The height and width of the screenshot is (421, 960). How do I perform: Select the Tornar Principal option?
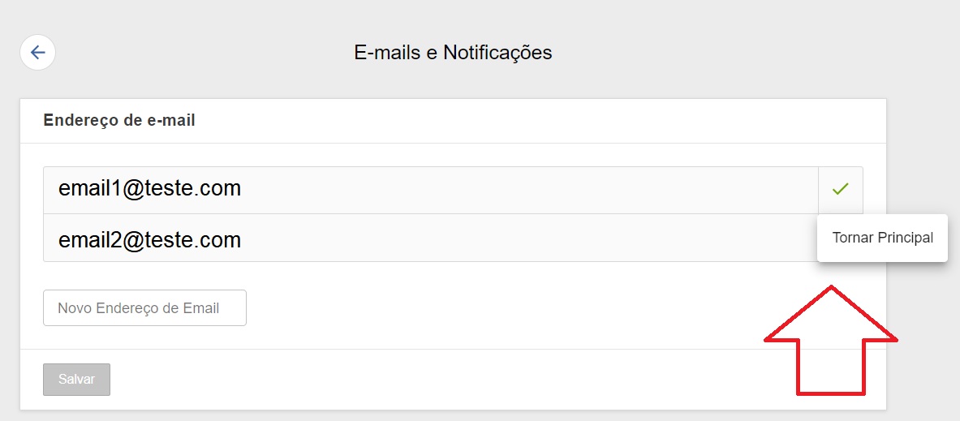pyautogui.click(x=882, y=238)
